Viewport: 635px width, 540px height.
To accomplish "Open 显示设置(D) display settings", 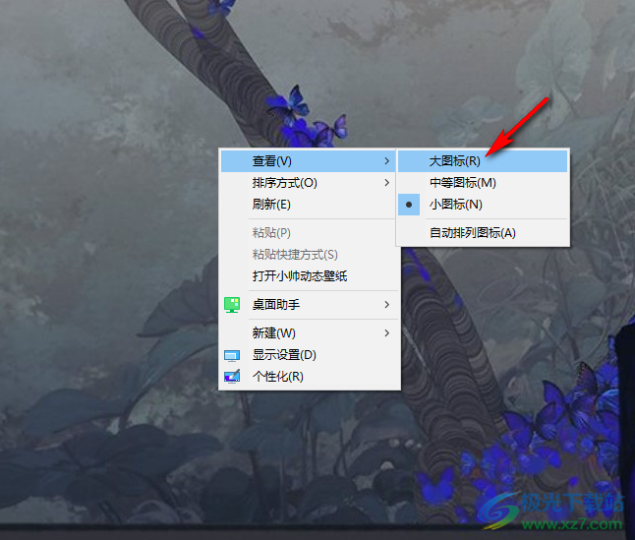I will point(309,355).
